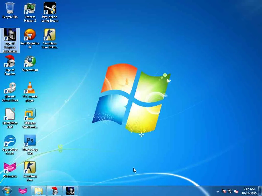Select the LibreOffice 24.8 shortcut

point(10,118)
